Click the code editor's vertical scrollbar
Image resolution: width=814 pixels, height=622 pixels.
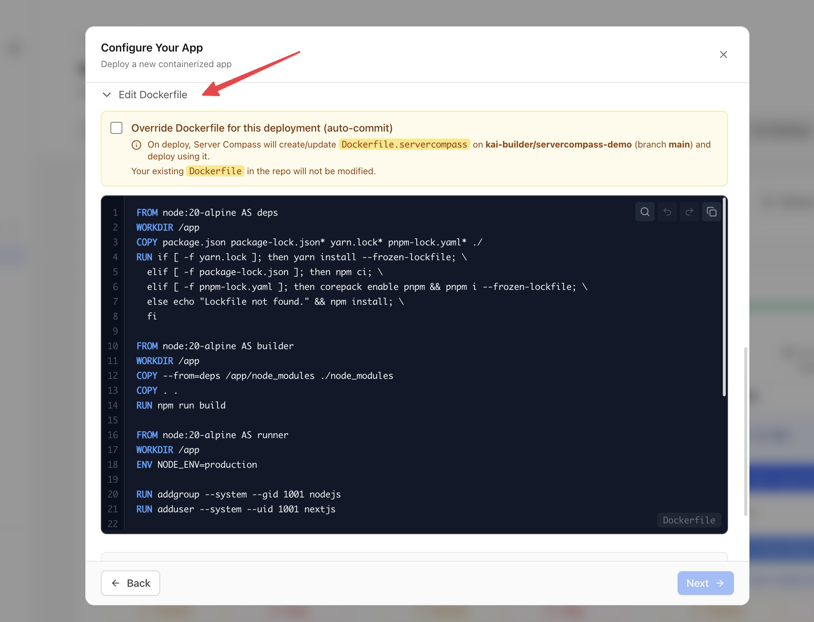tap(724, 297)
